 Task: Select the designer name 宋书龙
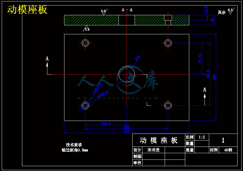pyautogui.click(x=153, y=150)
